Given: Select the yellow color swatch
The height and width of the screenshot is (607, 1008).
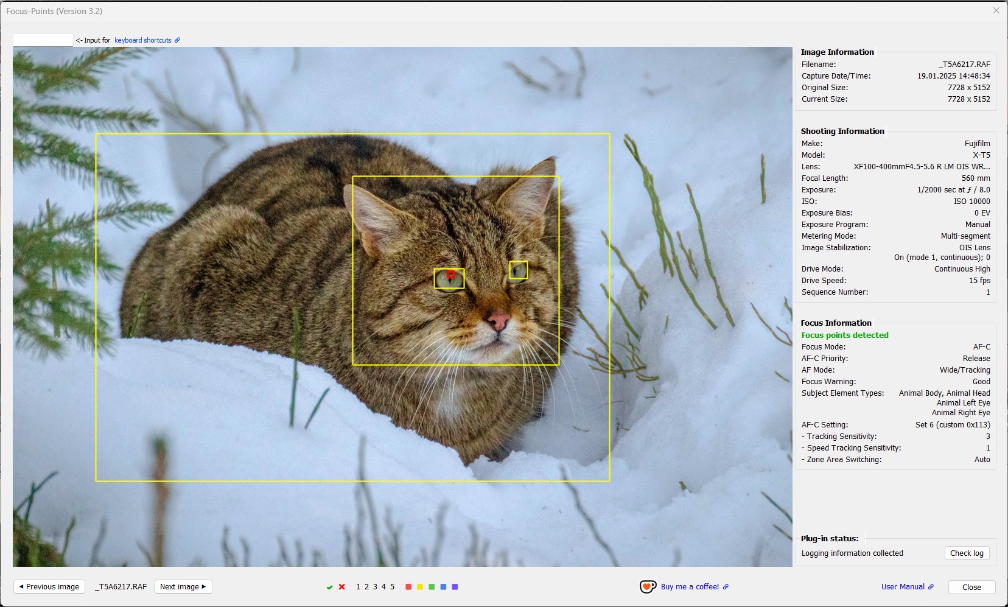Looking at the screenshot, I should 420,587.
